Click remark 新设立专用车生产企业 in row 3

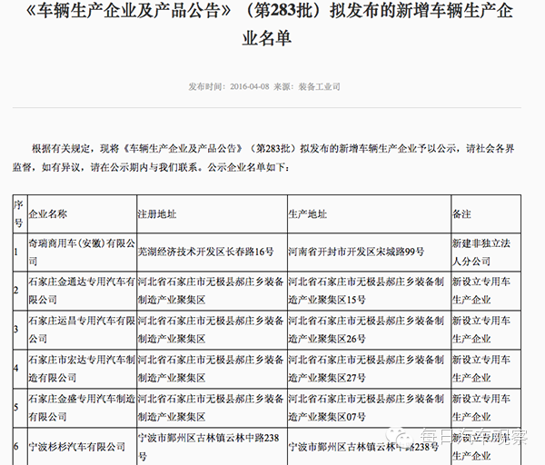click(481, 330)
